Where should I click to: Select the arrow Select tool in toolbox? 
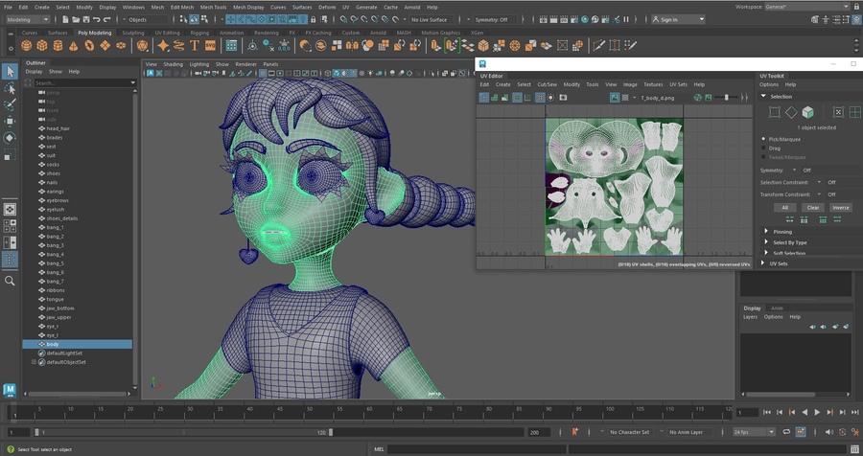[10, 72]
